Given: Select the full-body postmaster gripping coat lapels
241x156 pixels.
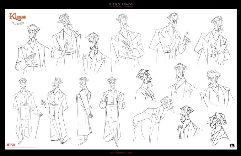Looking at the screenshot, I should tap(112, 111).
